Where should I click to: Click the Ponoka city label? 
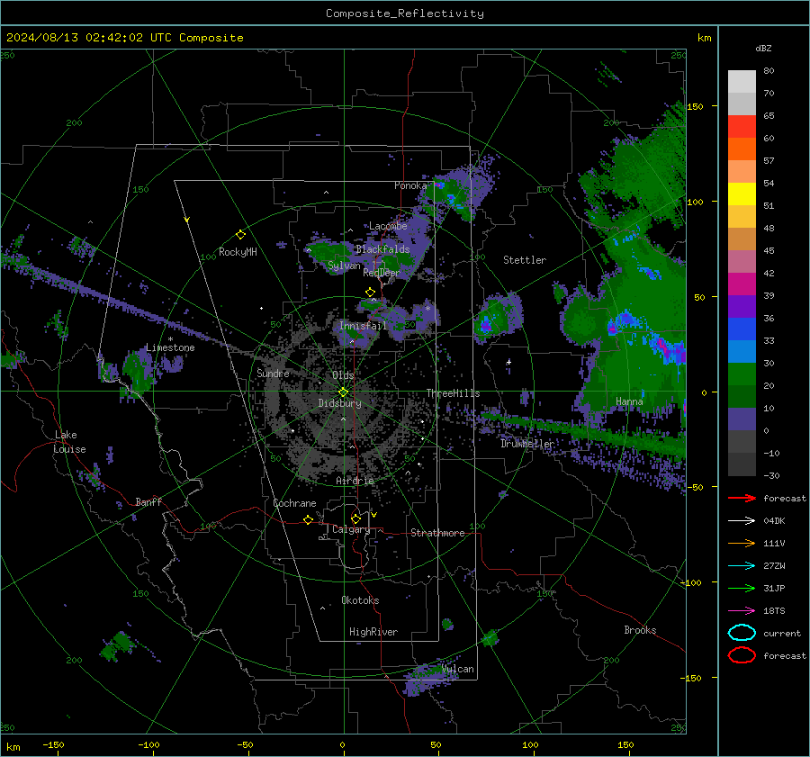coord(410,185)
